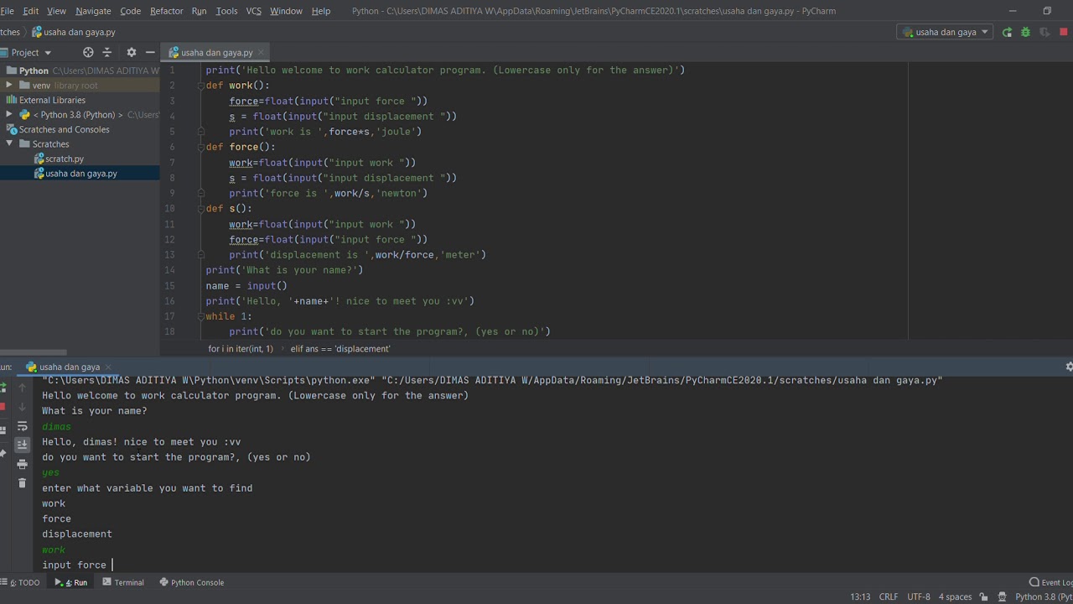Stop process in Run panel sidebar

point(3,407)
